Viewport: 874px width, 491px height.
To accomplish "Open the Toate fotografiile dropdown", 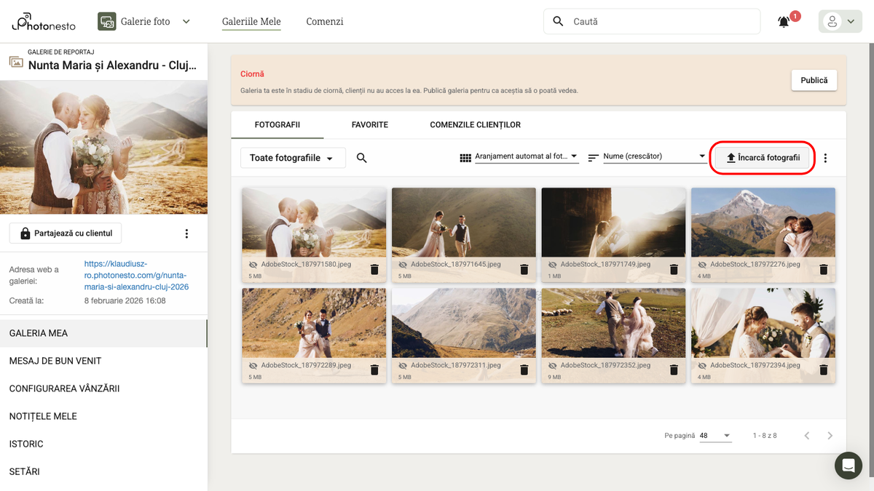I will coord(293,158).
